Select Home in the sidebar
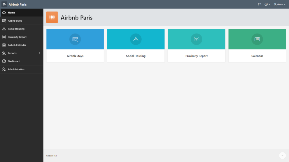 (22, 13)
